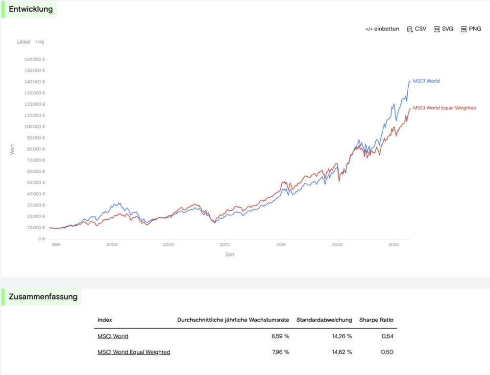490x375 pixels.
Task: Click the 0 € y-axis label
Action: (x=42, y=238)
